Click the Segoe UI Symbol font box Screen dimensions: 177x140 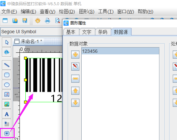point(31,32)
